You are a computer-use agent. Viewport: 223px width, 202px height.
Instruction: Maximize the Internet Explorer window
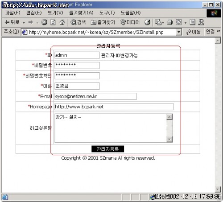pos(211,5)
